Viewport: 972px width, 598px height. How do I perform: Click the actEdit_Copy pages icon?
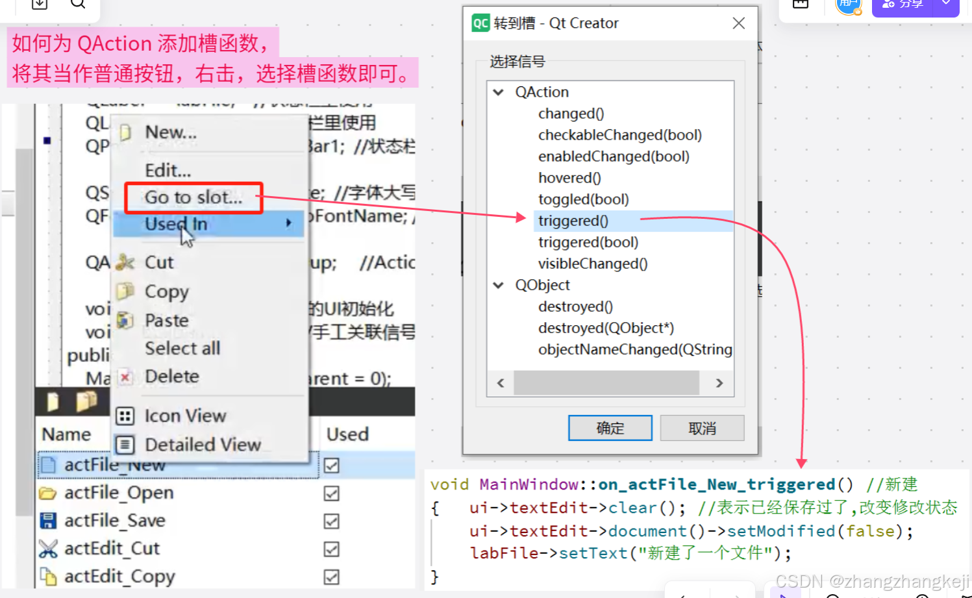coord(48,576)
